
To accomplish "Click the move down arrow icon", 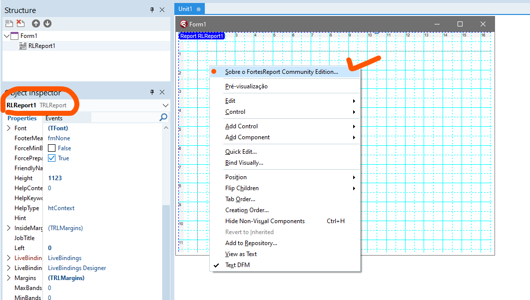I will pyautogui.click(x=47, y=23).
